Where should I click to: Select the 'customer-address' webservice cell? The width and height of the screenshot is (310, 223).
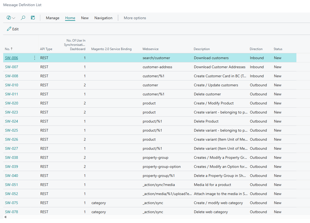click(157, 67)
